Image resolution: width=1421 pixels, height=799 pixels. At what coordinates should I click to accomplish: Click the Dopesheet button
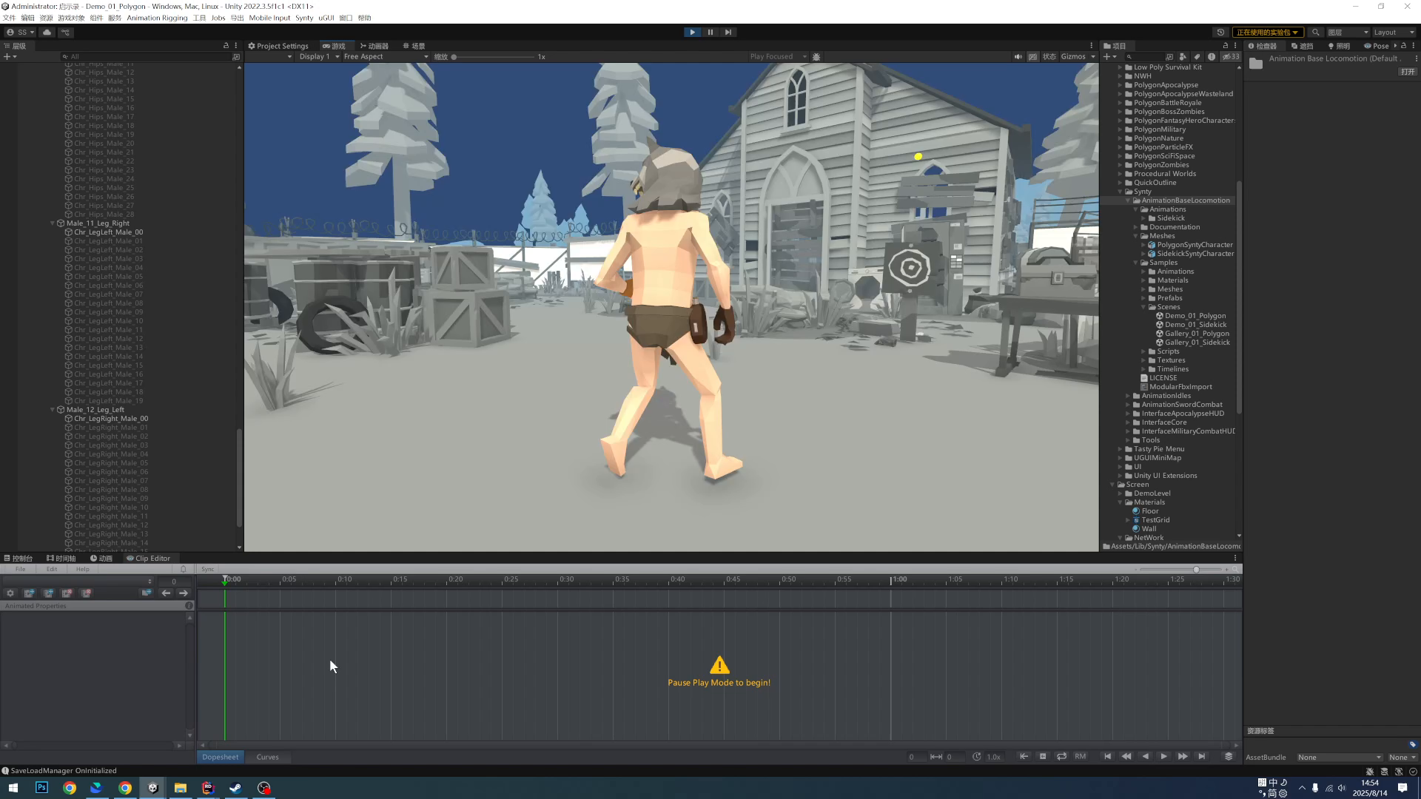pyautogui.click(x=221, y=757)
